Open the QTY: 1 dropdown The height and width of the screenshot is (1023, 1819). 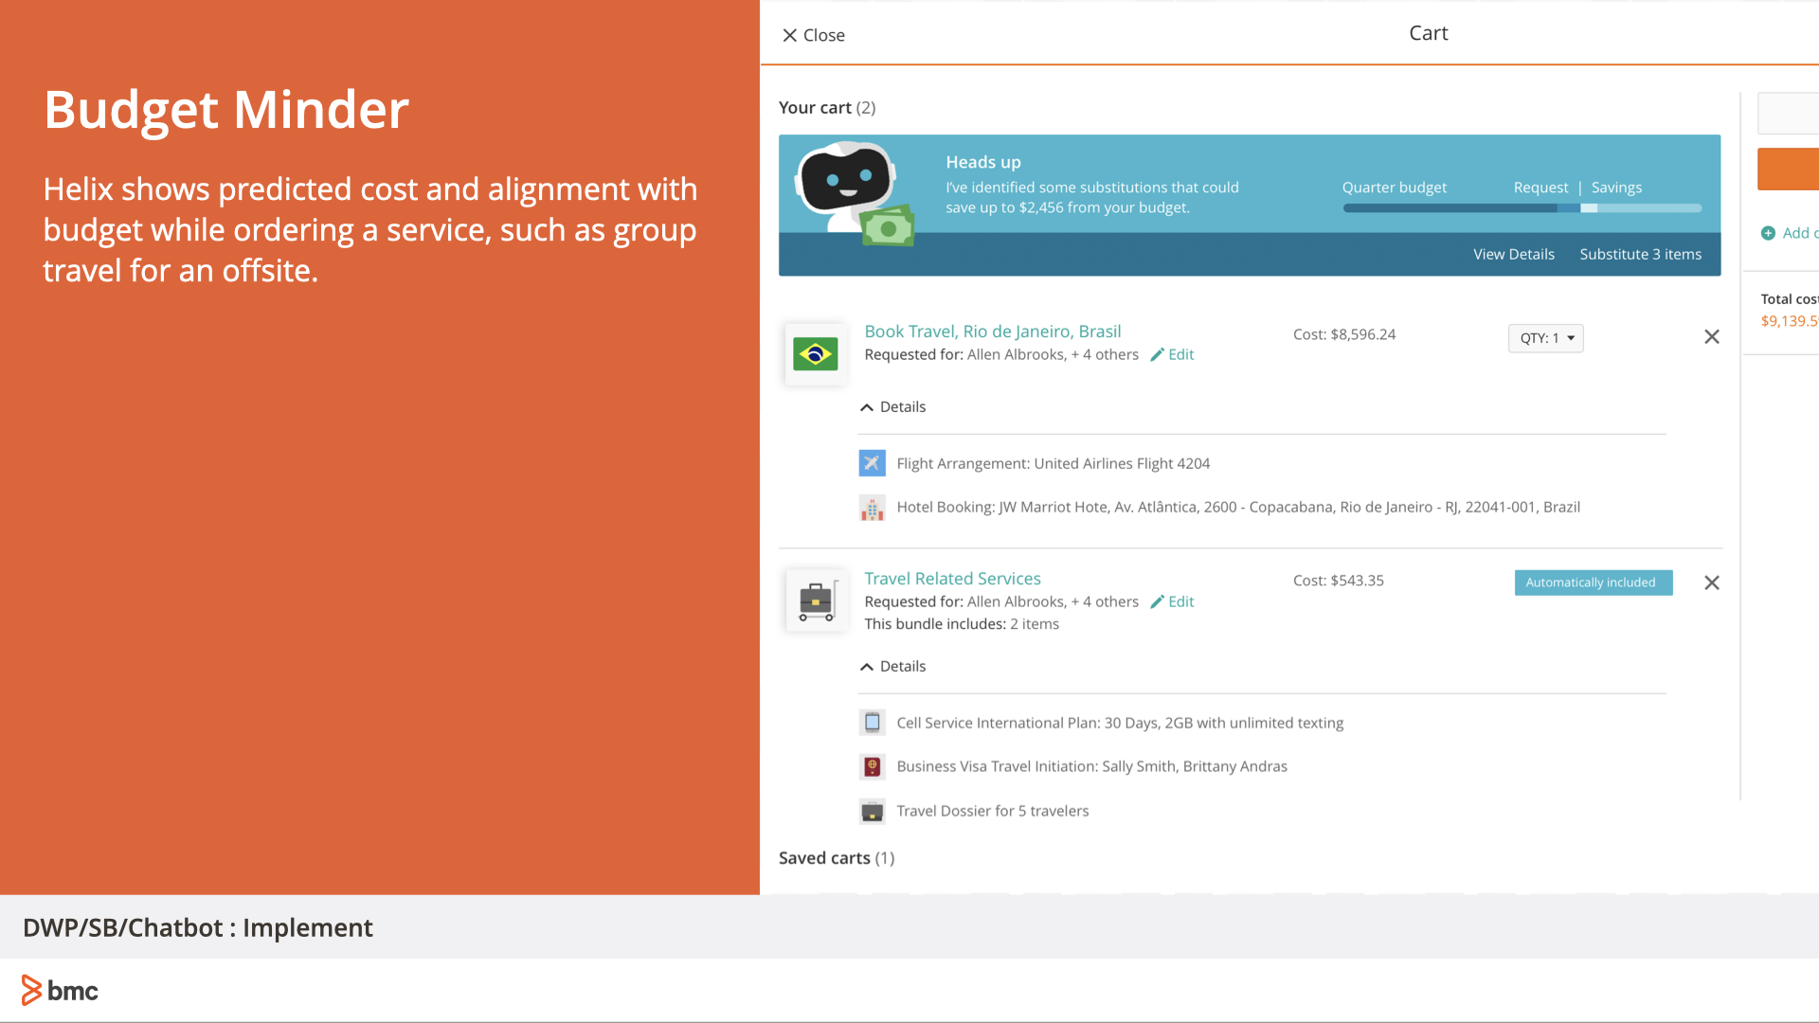tap(1545, 338)
